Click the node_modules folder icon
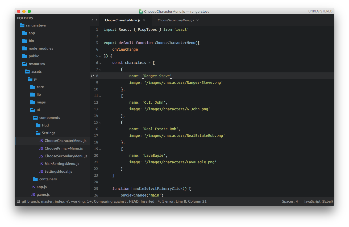The width and height of the screenshot is (349, 227). [x=25, y=49]
